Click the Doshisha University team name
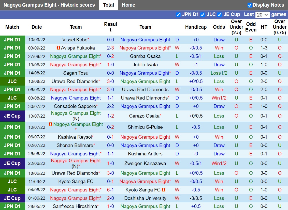288x210 pixels. pos(145,198)
